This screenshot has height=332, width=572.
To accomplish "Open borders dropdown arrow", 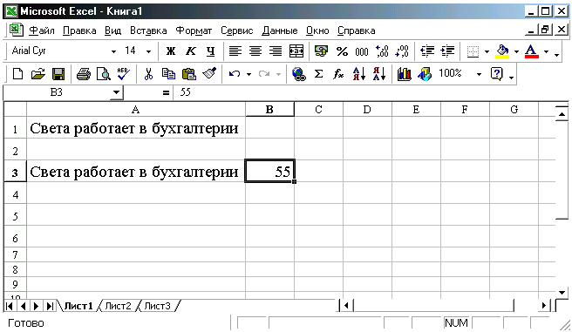I will pyautogui.click(x=487, y=51).
